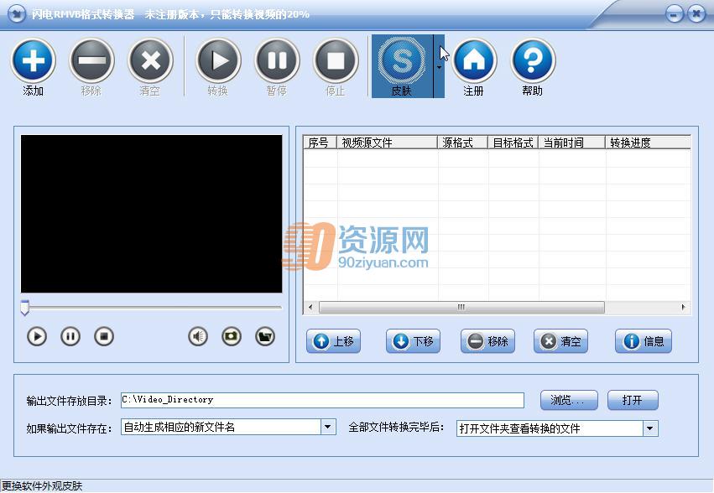Pause the preview player
The height and width of the screenshot is (493, 714).
tap(70, 337)
